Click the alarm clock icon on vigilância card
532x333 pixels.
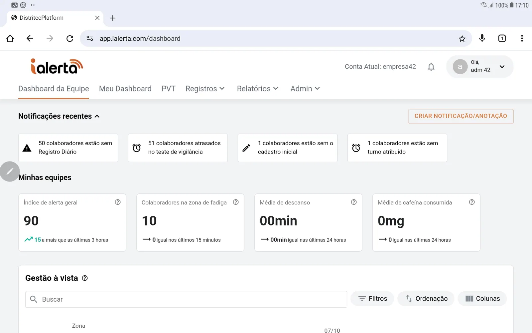click(137, 148)
